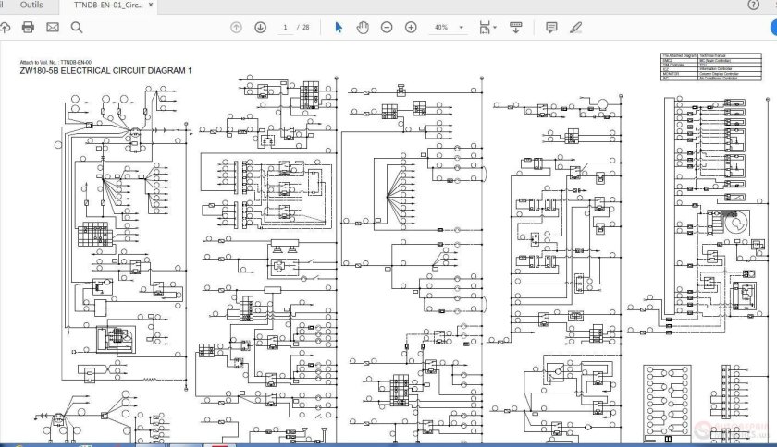Viewport: 777px width, 447px height.
Task: Select the Hand pan tool
Action: tap(363, 28)
